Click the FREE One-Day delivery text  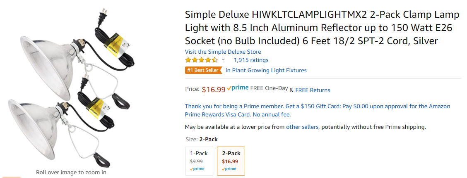click(269, 88)
